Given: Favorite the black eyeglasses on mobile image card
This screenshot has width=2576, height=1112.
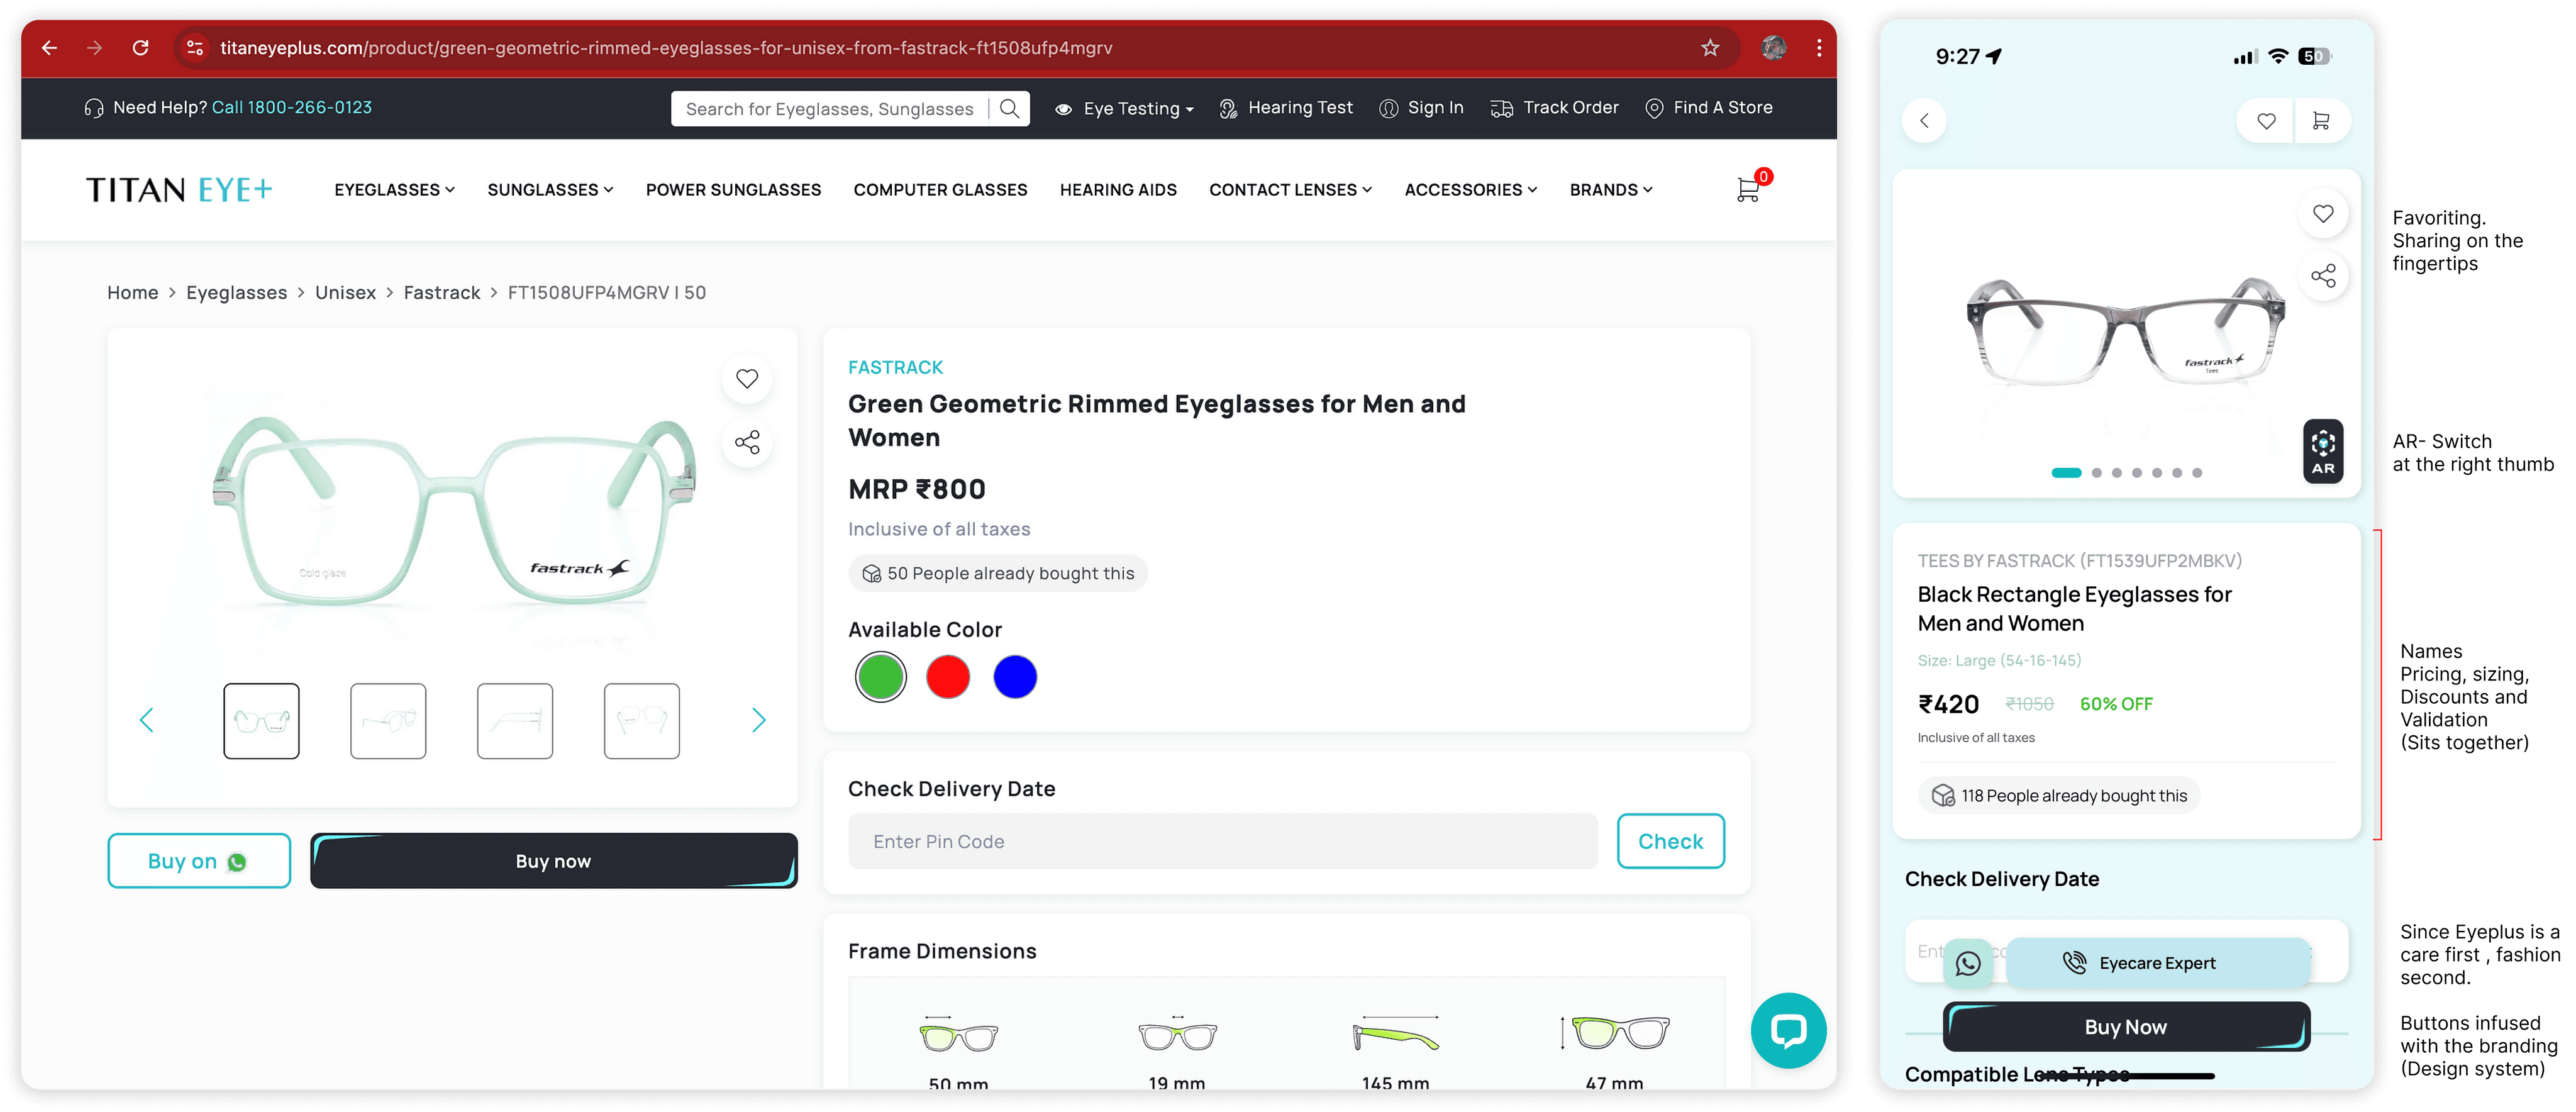Looking at the screenshot, I should click(x=2323, y=213).
